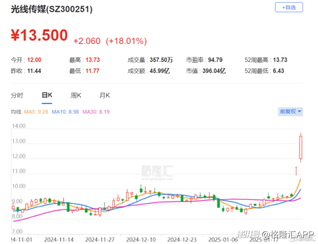Switch to the 月K monthly chart tab
The height and width of the screenshot is (244, 318).
[x=105, y=95]
